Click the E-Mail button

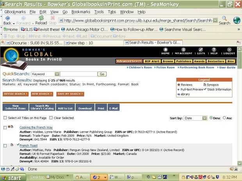[114, 107]
